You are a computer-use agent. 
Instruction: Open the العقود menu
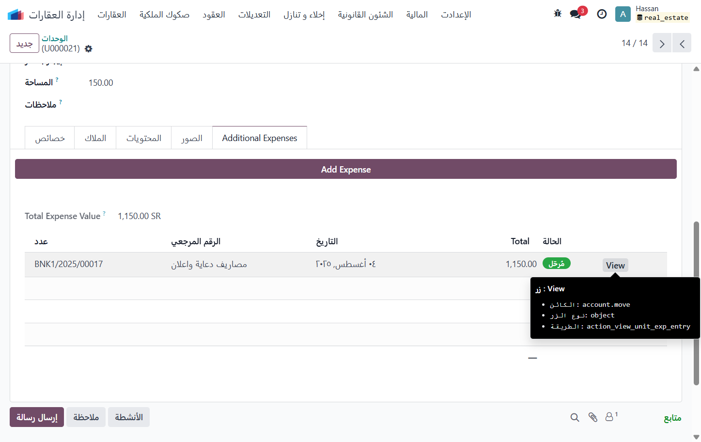click(214, 15)
